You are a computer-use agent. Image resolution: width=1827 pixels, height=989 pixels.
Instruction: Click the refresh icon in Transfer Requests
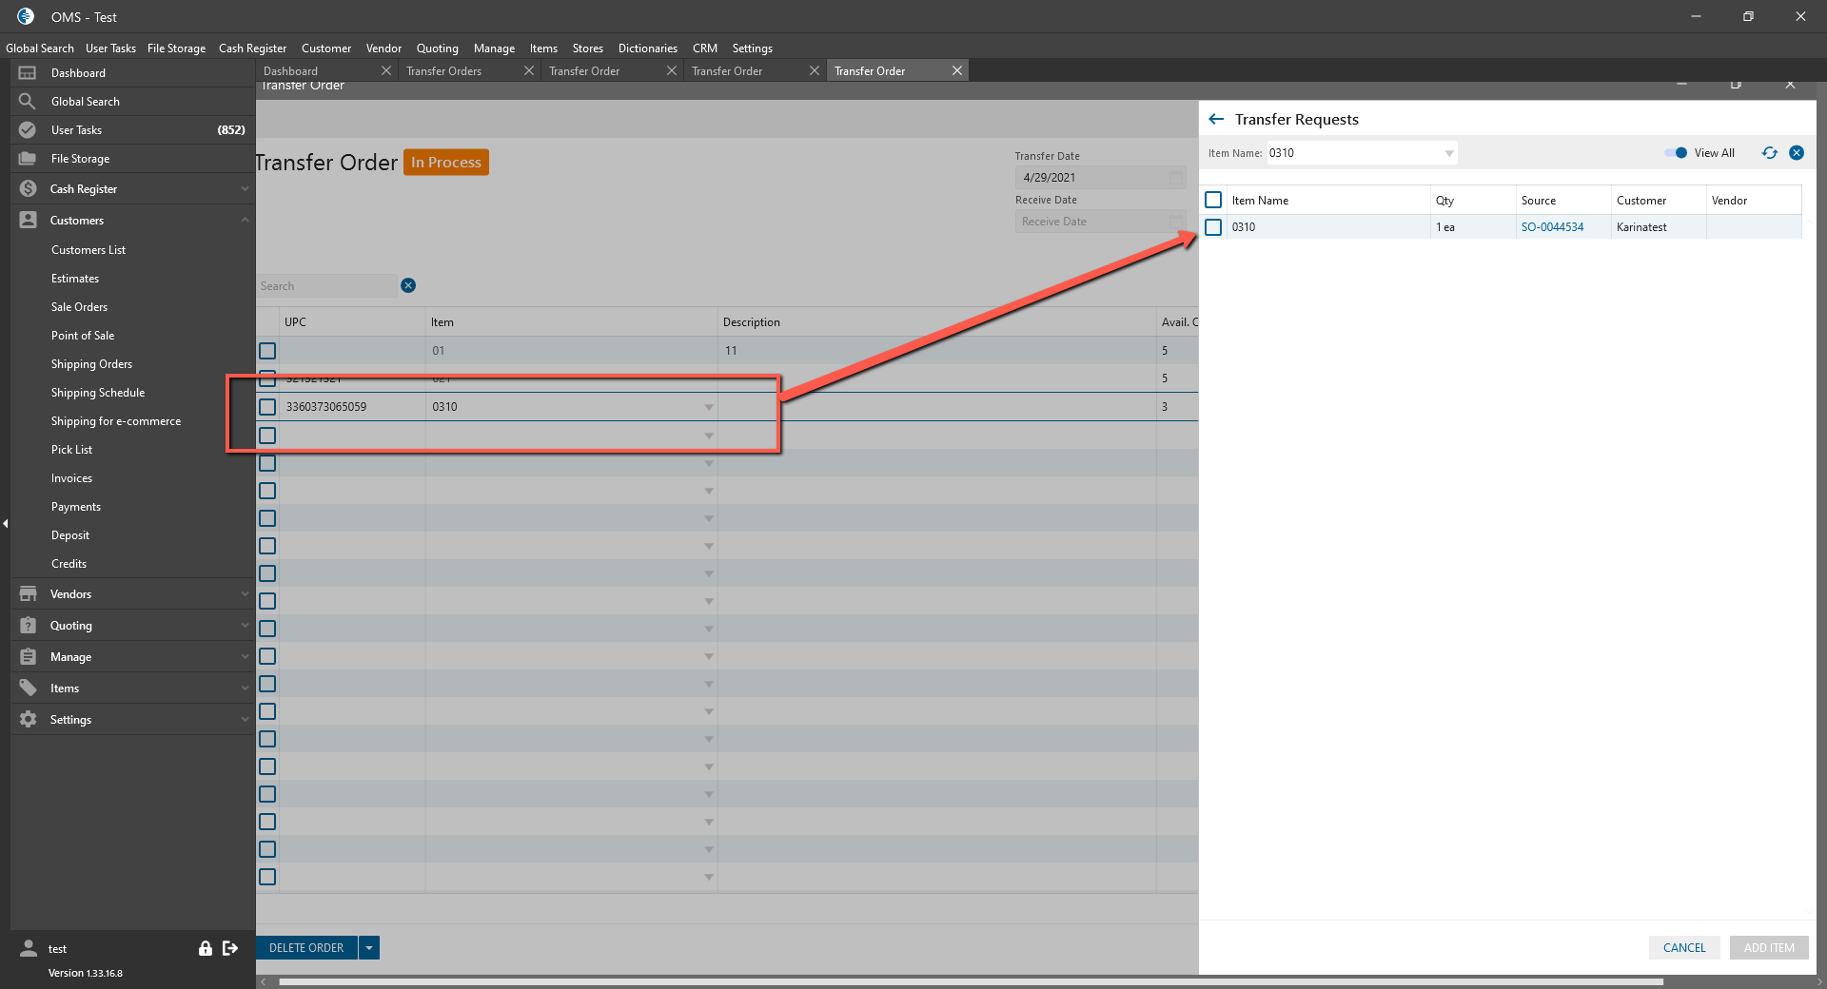1770,153
